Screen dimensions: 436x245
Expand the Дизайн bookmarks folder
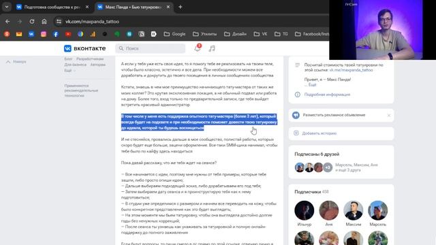[235, 34]
